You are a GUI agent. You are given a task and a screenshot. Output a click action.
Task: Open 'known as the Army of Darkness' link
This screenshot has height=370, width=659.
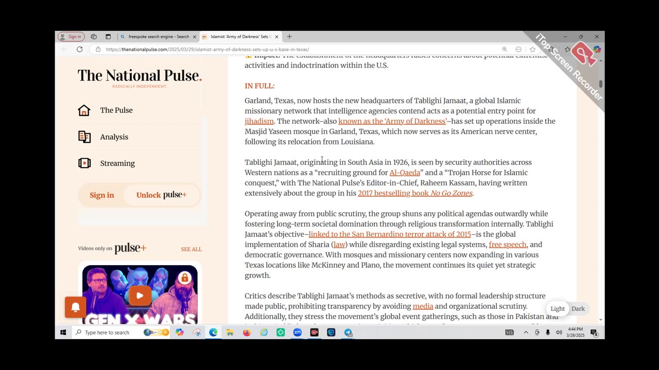click(x=392, y=121)
